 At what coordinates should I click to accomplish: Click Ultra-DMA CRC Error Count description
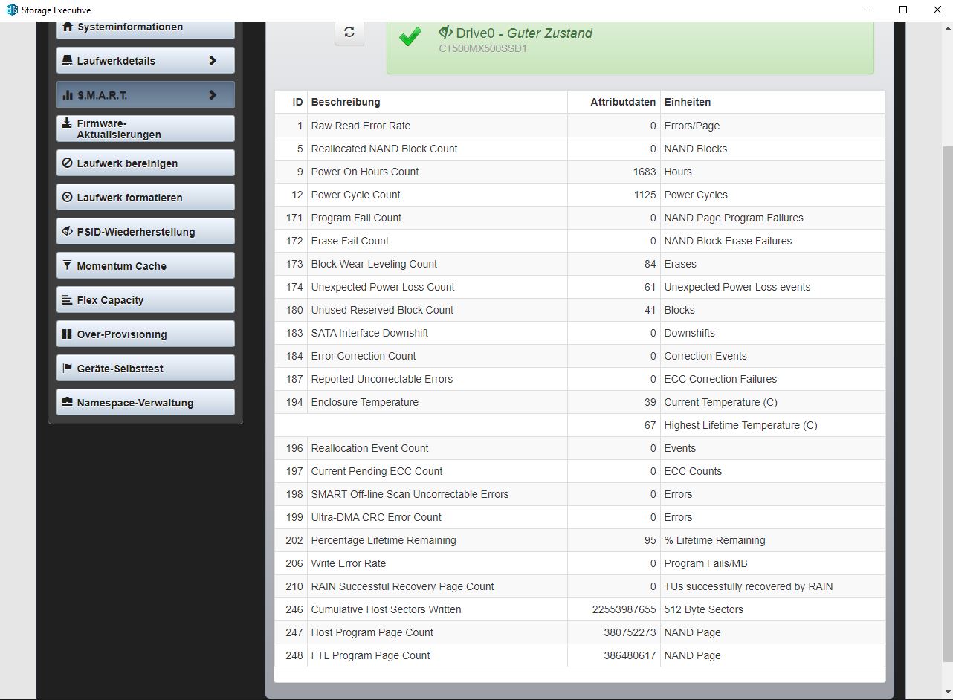[x=376, y=517]
